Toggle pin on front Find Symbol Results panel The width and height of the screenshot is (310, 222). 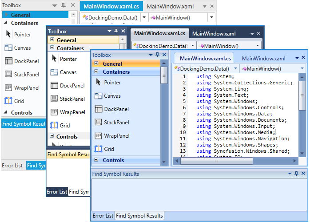click(x=296, y=174)
